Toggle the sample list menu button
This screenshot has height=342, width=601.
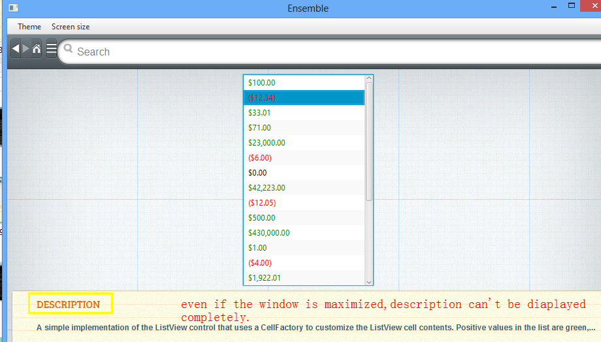pos(51,50)
